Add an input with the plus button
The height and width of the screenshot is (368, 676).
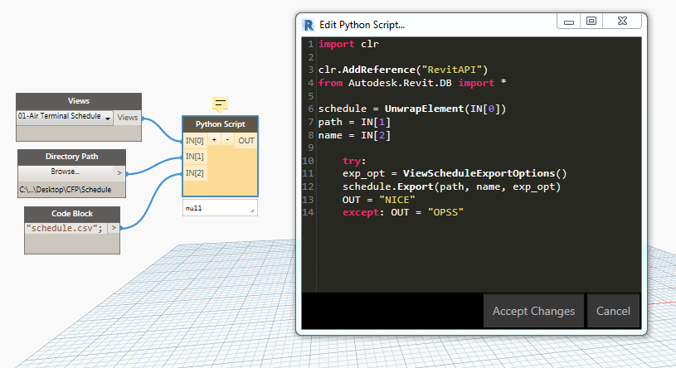tap(214, 139)
